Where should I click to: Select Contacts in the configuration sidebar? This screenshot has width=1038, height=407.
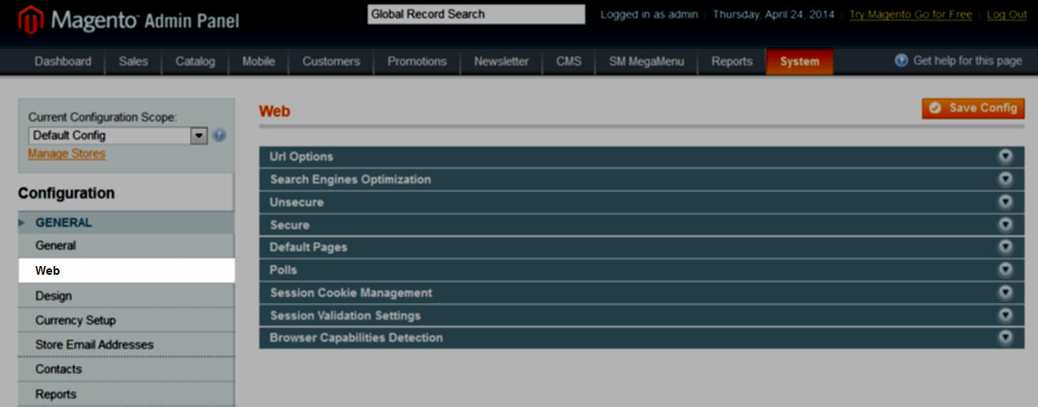coord(126,369)
